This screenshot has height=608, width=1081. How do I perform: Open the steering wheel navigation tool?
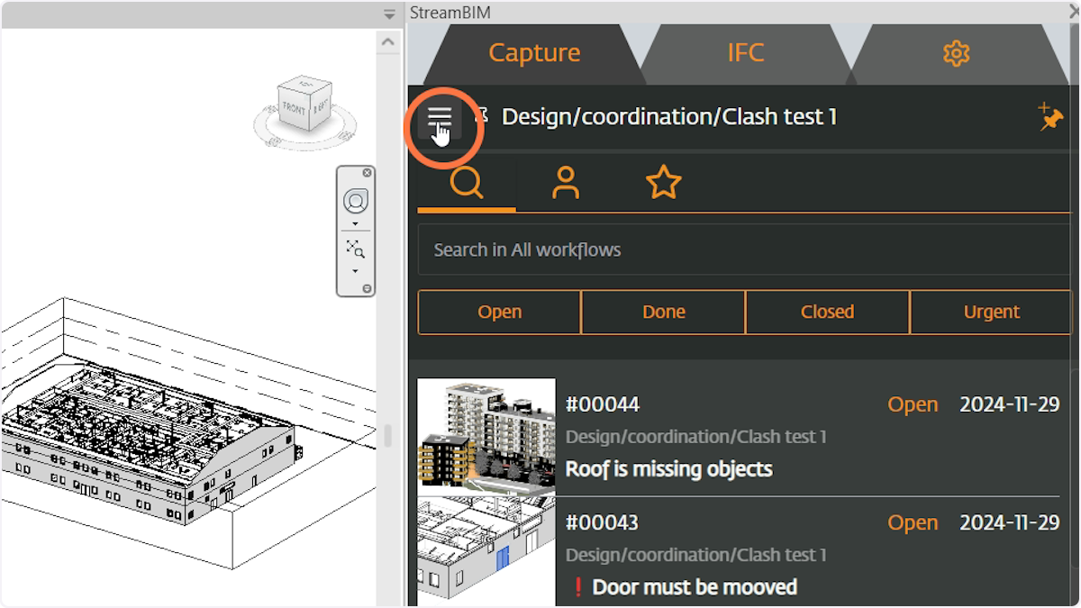point(355,201)
